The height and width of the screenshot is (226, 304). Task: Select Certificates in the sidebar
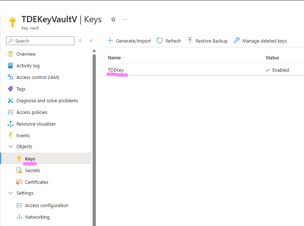tap(36, 182)
